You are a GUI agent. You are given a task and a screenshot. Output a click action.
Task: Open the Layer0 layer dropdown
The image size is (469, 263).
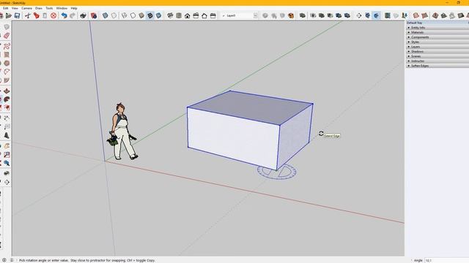[255, 15]
